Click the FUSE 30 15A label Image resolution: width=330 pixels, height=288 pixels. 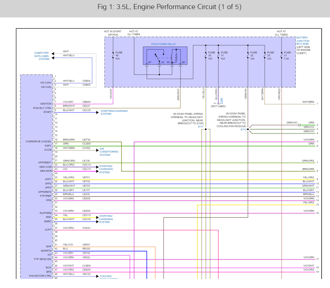click(x=212, y=56)
